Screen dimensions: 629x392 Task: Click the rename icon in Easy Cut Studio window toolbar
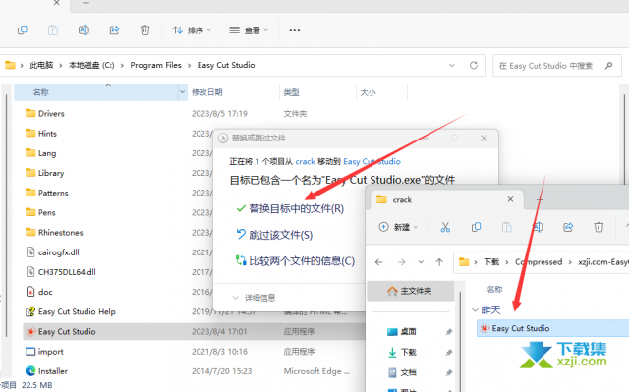tap(84, 30)
